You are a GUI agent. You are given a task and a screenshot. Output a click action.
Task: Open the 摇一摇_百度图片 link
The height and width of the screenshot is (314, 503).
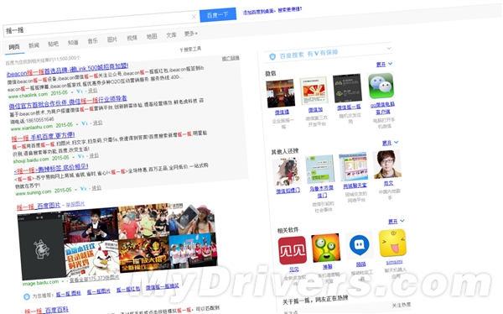tap(39, 207)
